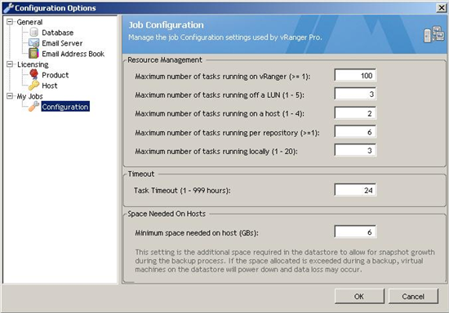This screenshot has height=313, width=449.
Task: Click the tasks running locally field
Action: pos(355,150)
